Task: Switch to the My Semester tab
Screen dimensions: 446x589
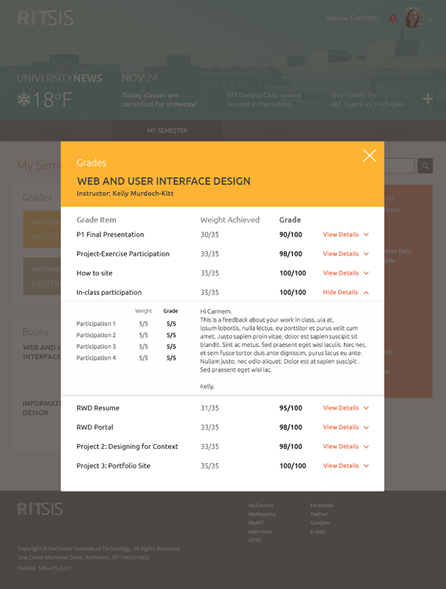Action: (x=167, y=130)
